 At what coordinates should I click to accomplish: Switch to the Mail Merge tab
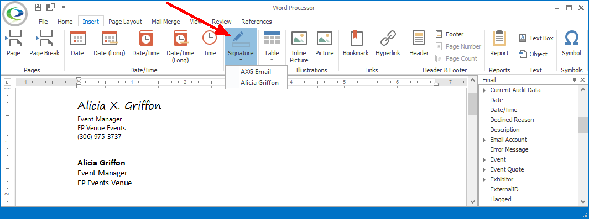pos(166,22)
